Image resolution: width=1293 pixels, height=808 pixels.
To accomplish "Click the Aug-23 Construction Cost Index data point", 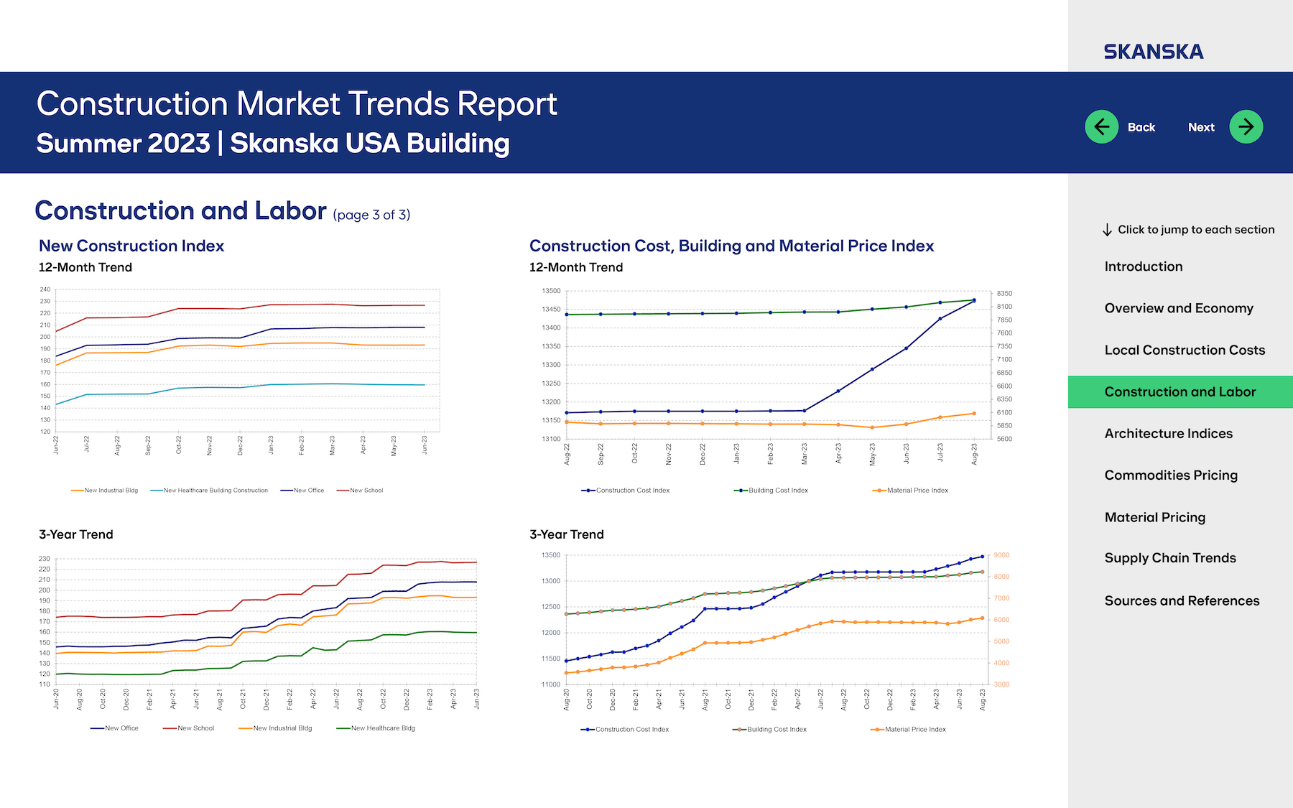I will pyautogui.click(x=974, y=301).
